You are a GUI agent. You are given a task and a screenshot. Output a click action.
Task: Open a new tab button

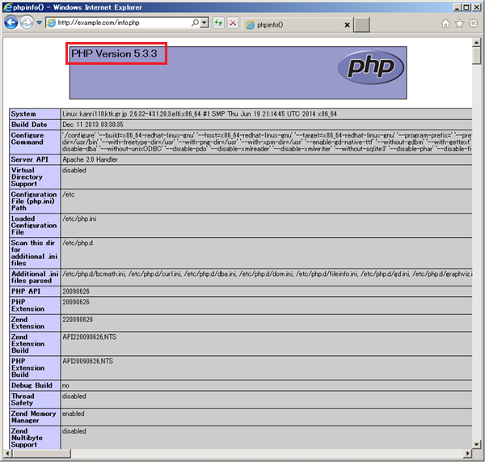pos(361,25)
